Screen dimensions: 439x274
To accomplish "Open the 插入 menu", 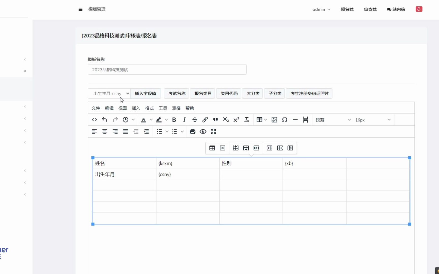I will [136, 108].
